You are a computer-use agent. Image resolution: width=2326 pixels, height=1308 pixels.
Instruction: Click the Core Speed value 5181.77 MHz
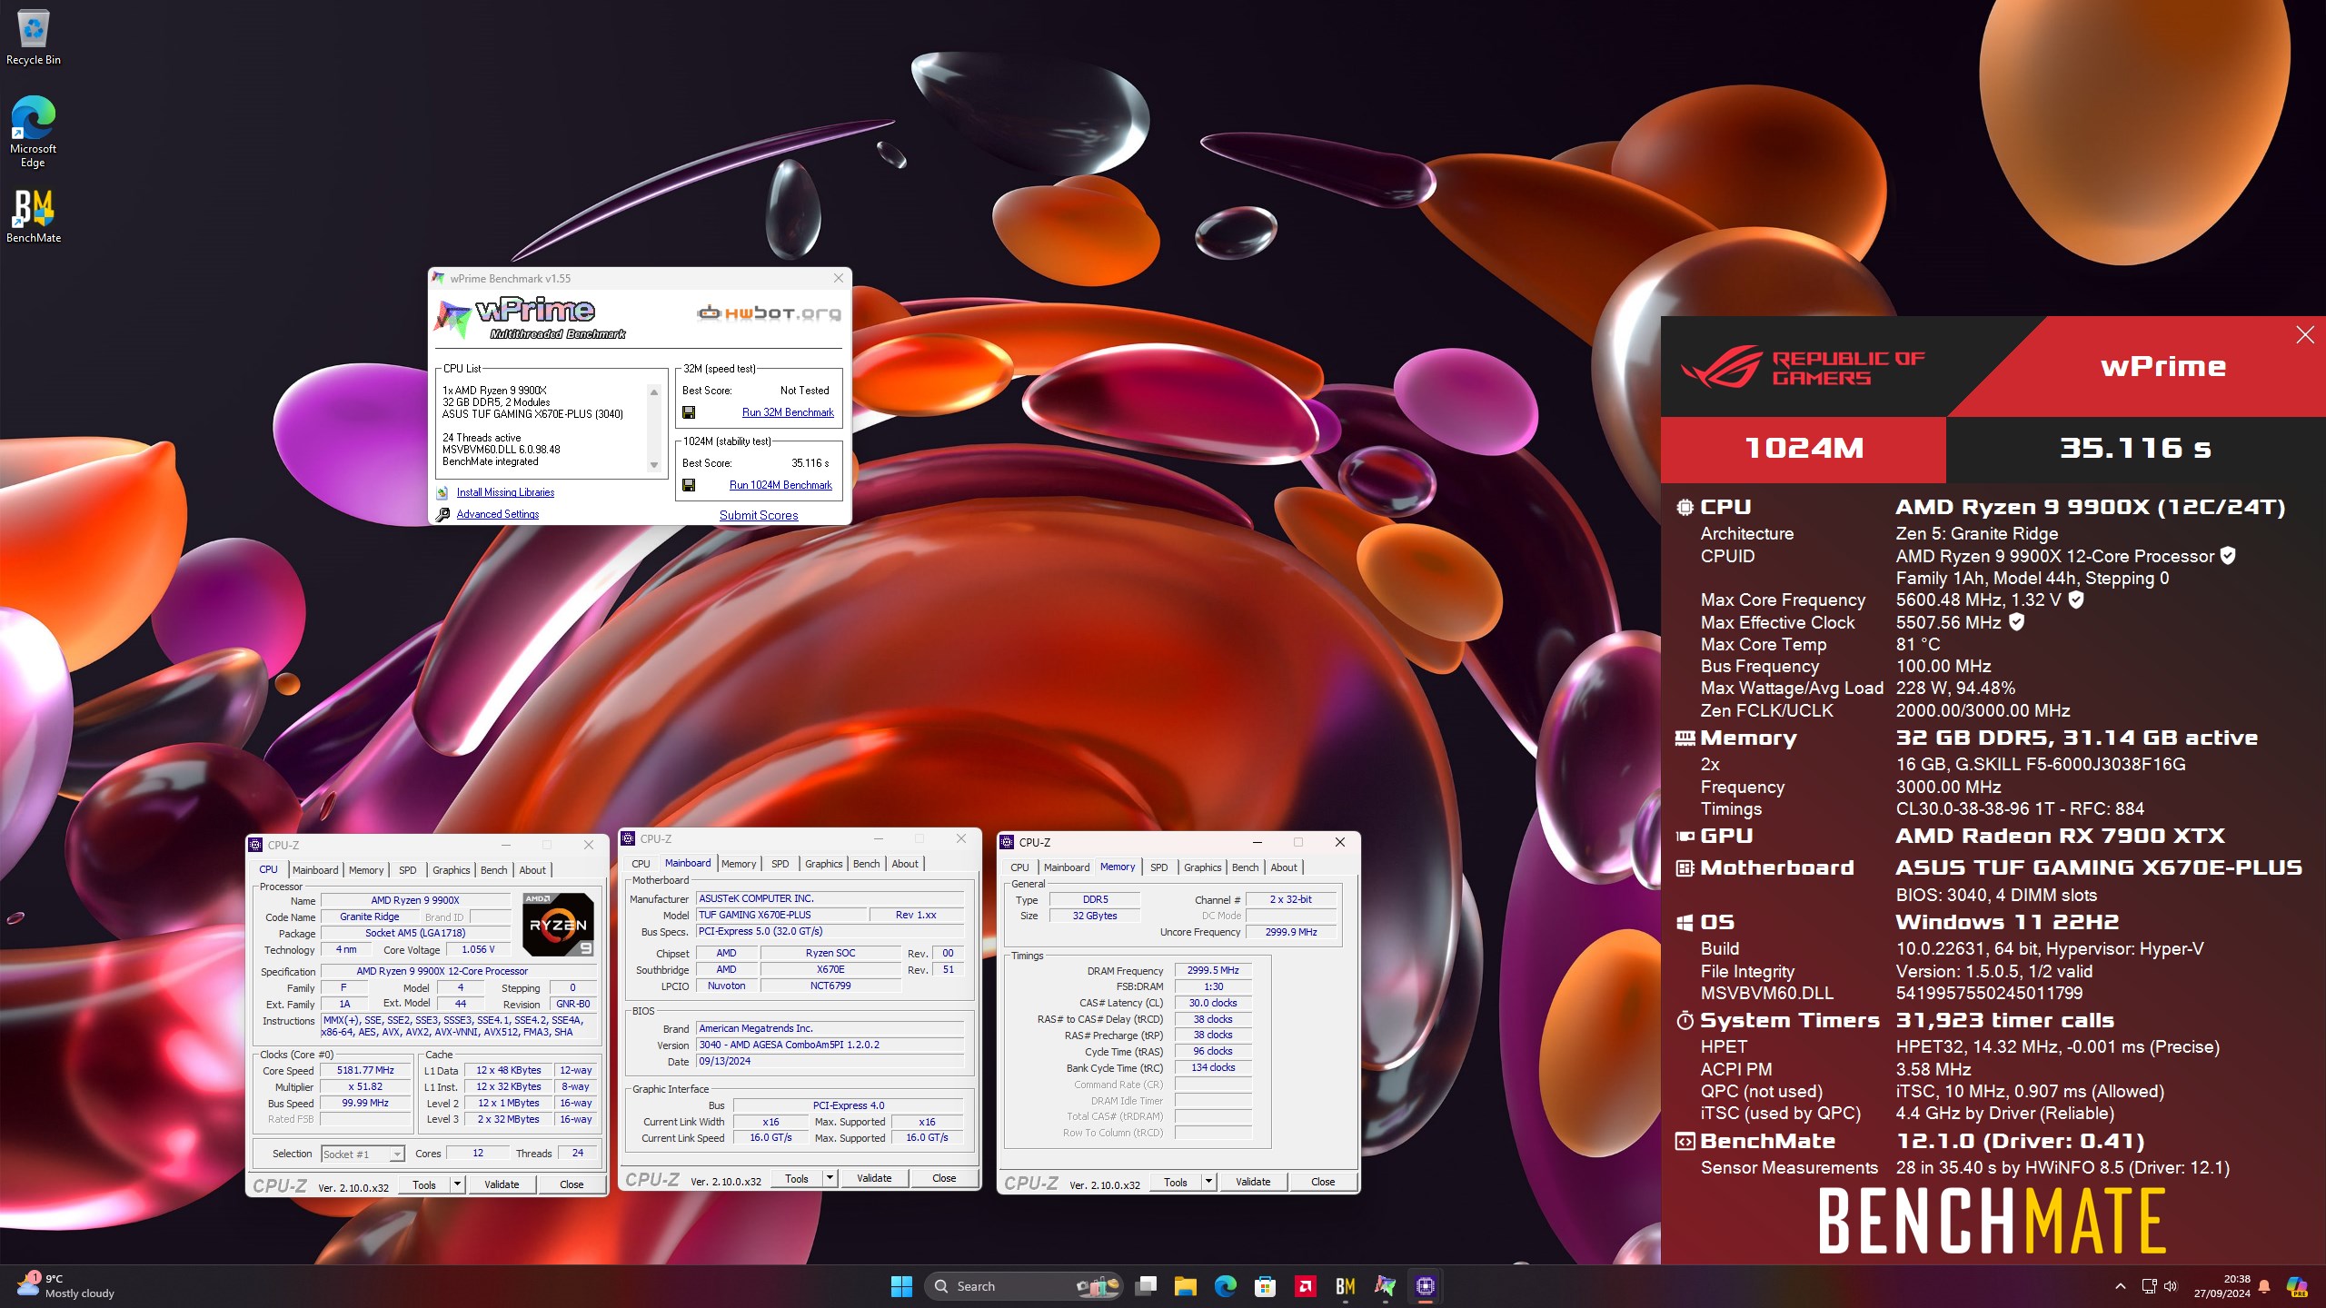365,1070
